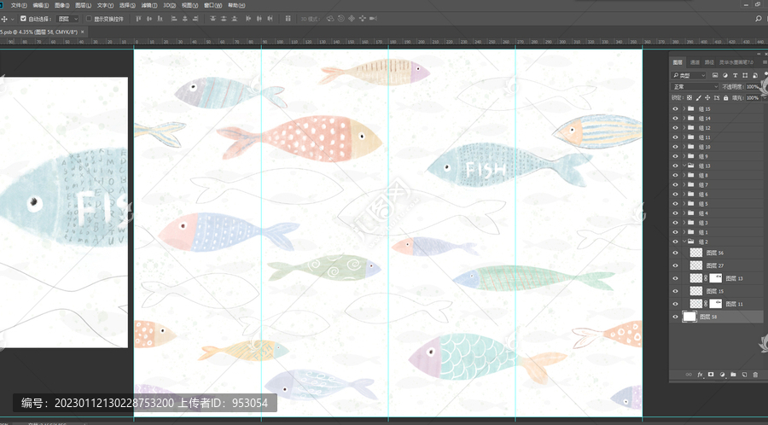
Task: Click the new group folder icon
Action: tap(733, 374)
